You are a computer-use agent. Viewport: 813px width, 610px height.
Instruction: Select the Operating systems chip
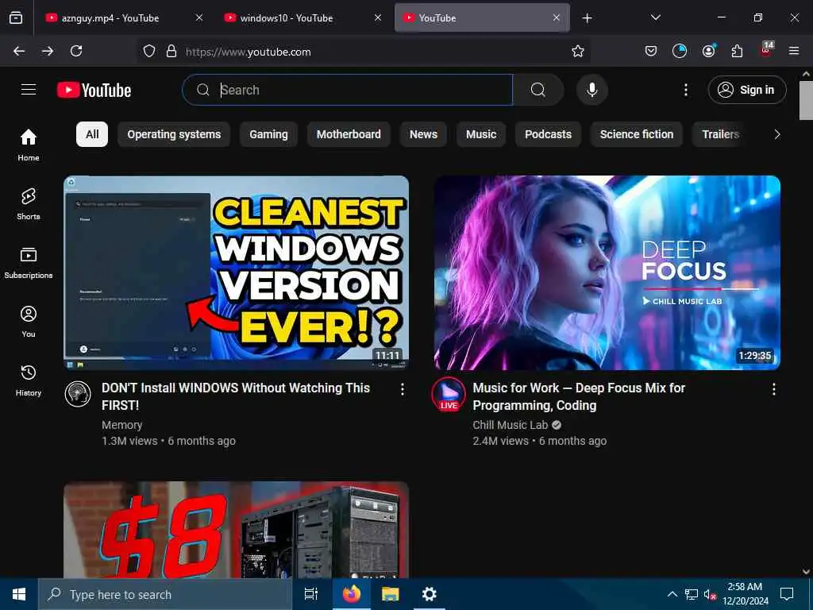click(x=174, y=134)
